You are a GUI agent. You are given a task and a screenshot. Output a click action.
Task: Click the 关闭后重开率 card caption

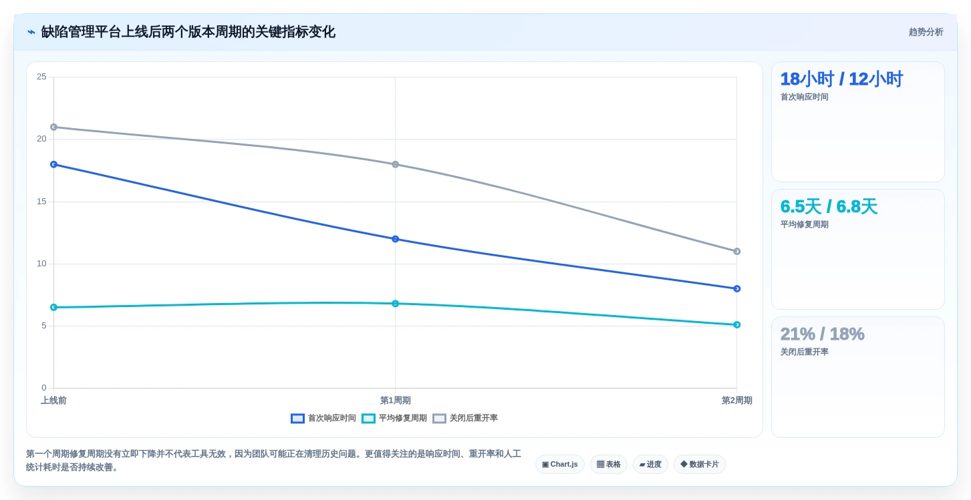tap(804, 352)
